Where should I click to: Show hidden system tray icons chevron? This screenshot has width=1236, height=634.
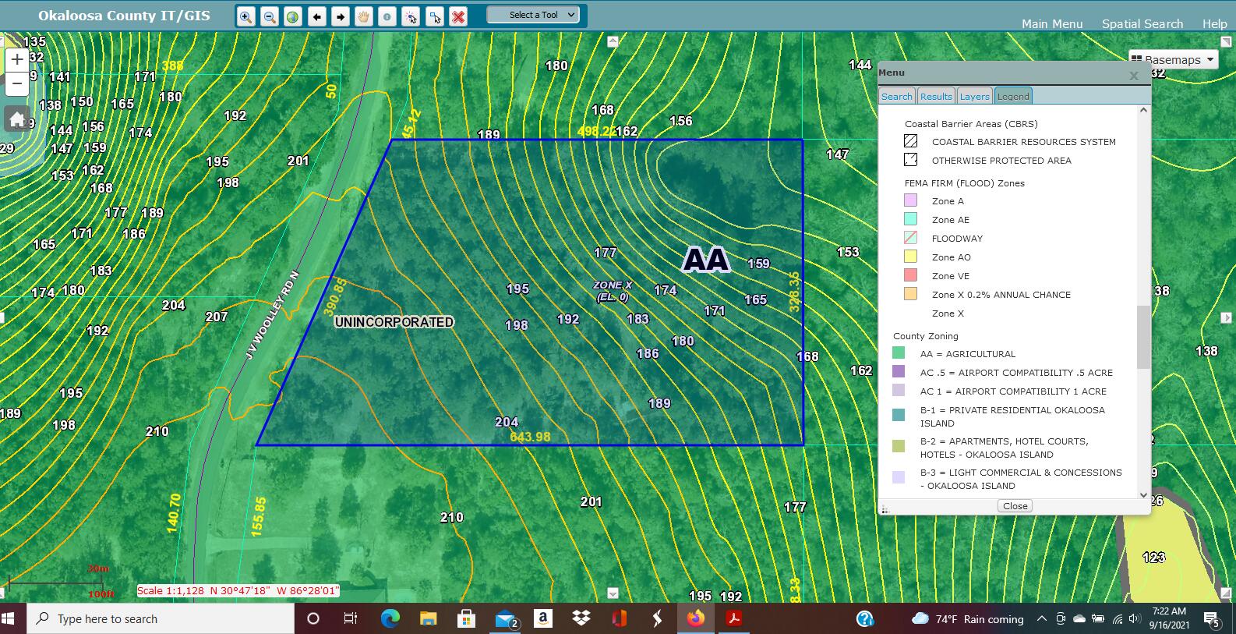(x=1041, y=619)
